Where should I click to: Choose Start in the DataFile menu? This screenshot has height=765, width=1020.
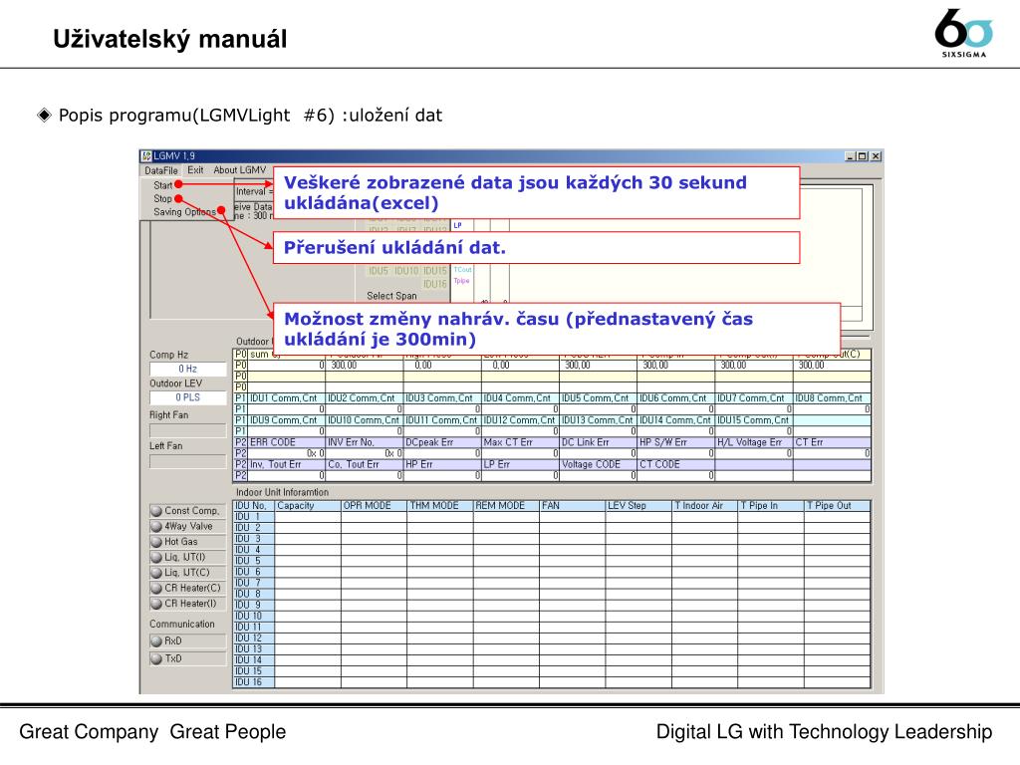(x=162, y=185)
